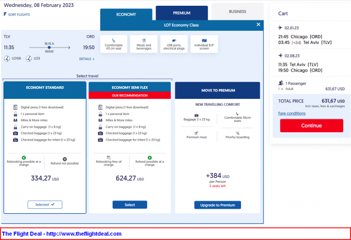Click Comfortable 50cm seats premium icon
351x240 pixels.
click(x=237, y=114)
